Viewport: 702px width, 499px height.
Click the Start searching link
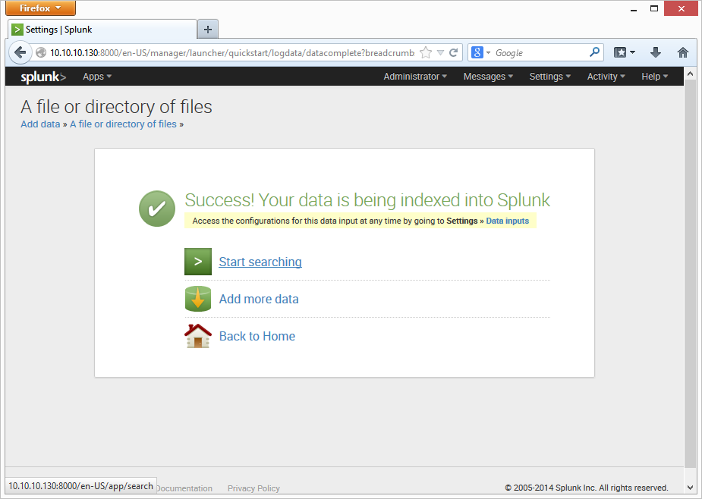click(260, 262)
